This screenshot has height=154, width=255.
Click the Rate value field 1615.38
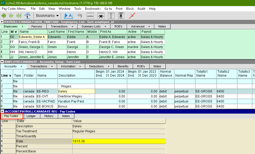[119, 141]
